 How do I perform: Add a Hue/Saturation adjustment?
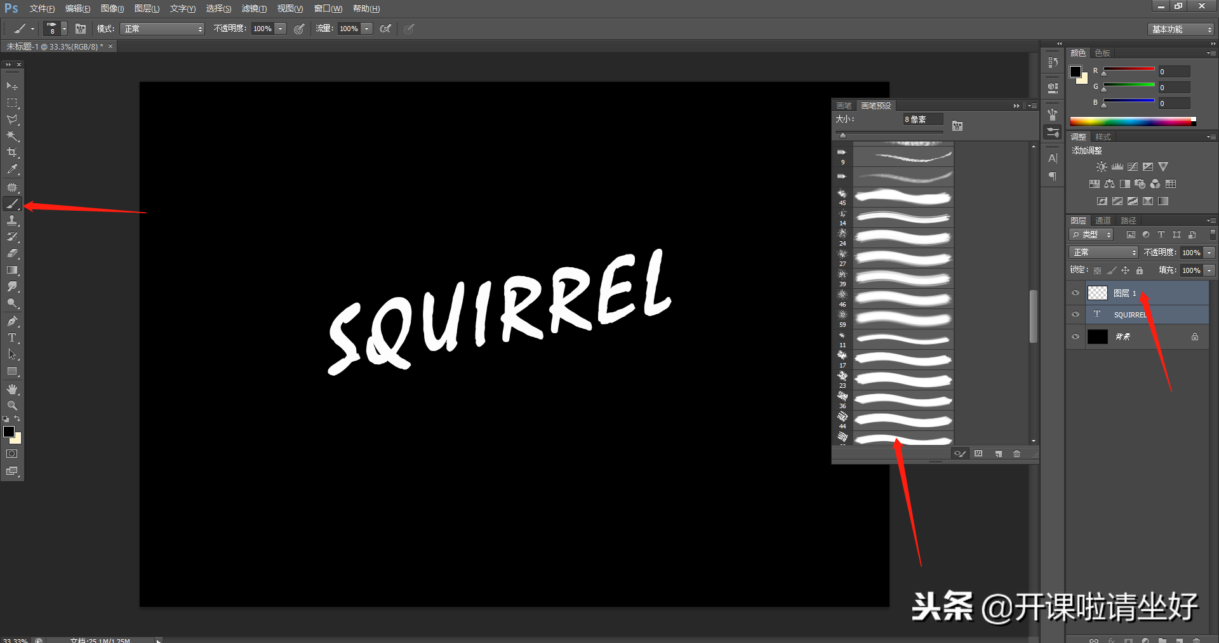point(1095,184)
